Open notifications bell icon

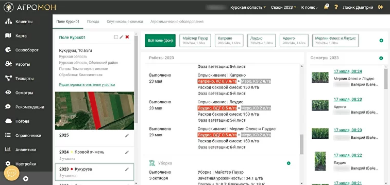click(326, 7)
